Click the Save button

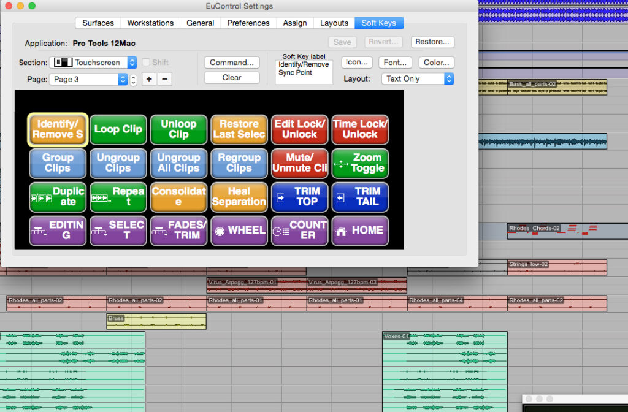click(x=342, y=42)
